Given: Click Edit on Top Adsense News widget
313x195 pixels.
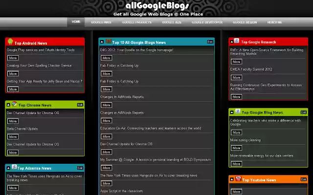Looking at the screenshot, I should [80, 168].
